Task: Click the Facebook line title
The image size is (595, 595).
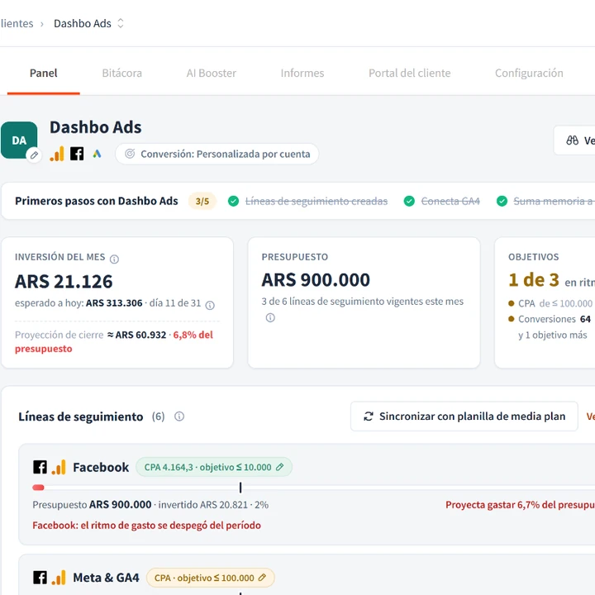Action: tap(101, 467)
